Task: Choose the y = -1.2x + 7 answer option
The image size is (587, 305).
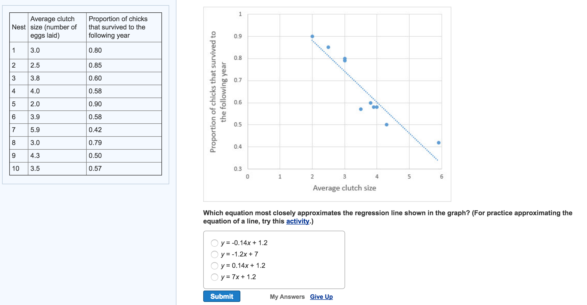Action: pyautogui.click(x=215, y=254)
